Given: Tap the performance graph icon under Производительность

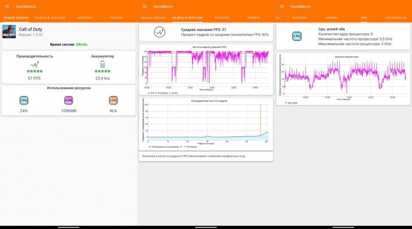Looking at the screenshot, I should pyautogui.click(x=35, y=64).
